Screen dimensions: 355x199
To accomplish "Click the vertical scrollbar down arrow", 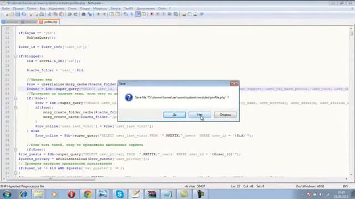I will click(x=351, y=175).
